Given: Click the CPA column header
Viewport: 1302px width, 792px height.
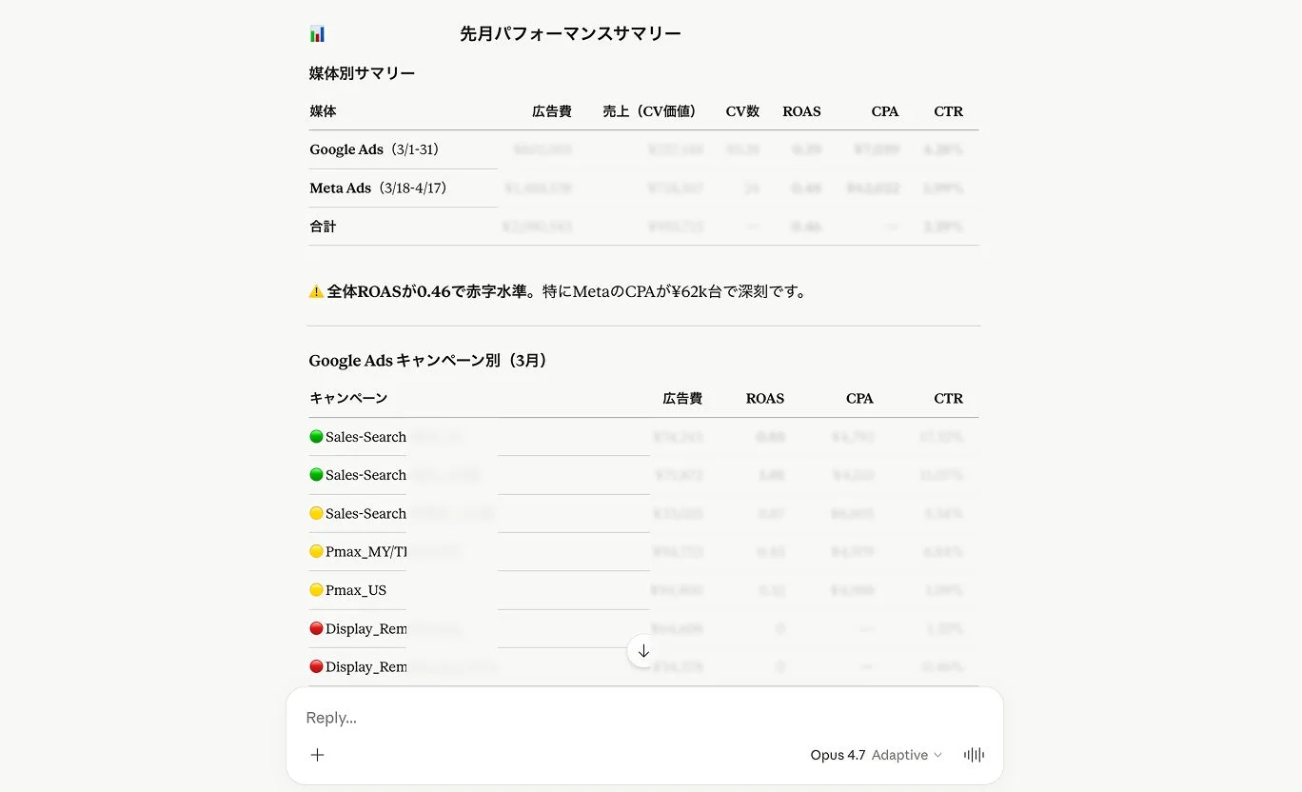Looking at the screenshot, I should point(885,111).
